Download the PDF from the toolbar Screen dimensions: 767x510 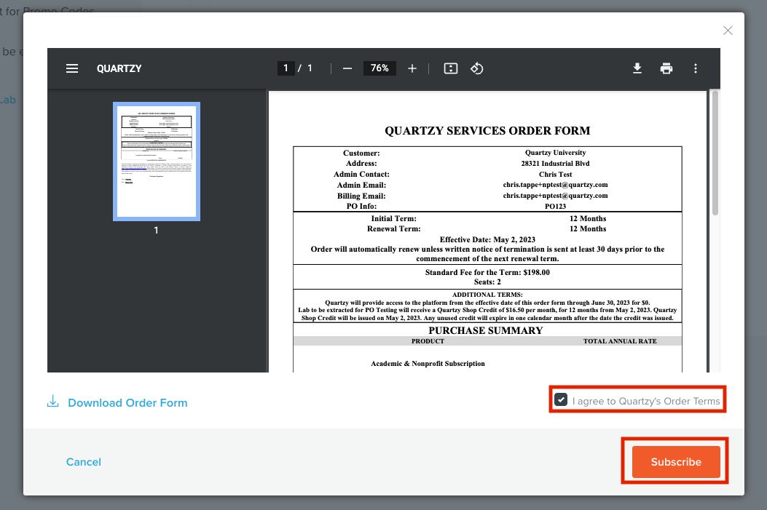[x=637, y=68]
